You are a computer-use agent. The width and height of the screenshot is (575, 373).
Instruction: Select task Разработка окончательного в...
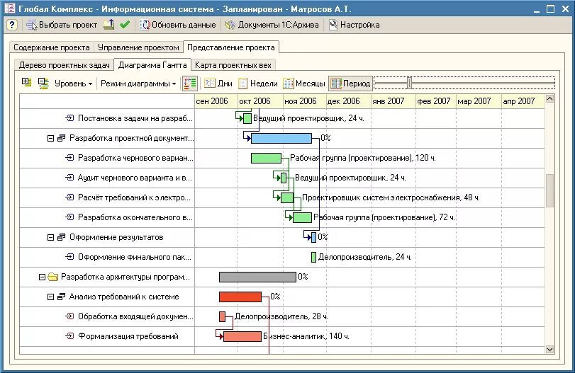point(135,217)
